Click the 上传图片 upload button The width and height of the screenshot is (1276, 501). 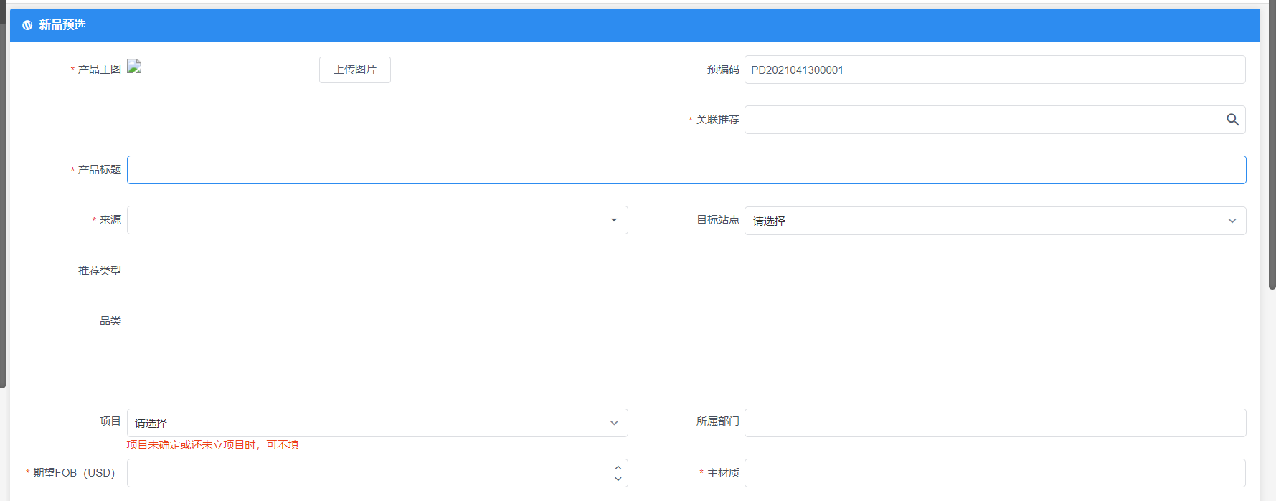click(355, 70)
